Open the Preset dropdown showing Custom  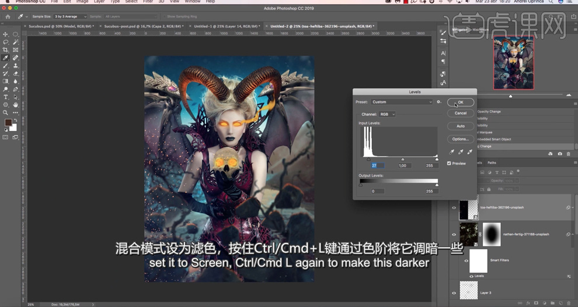tap(402, 102)
